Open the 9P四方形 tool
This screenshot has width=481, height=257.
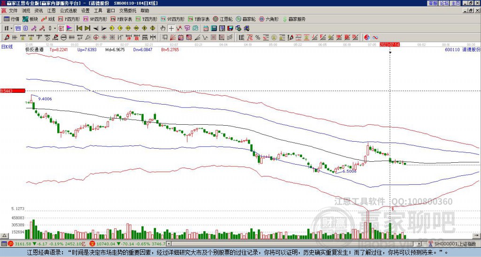pyautogui.click(x=95, y=19)
